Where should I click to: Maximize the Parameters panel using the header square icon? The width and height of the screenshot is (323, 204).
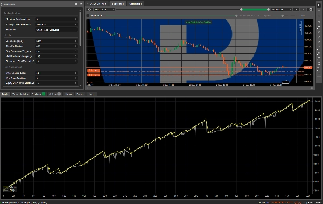(81, 4)
